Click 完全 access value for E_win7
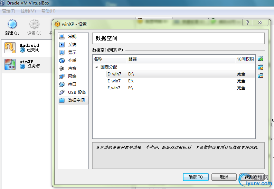Viewport: 274px width, 189px height. pos(241,81)
